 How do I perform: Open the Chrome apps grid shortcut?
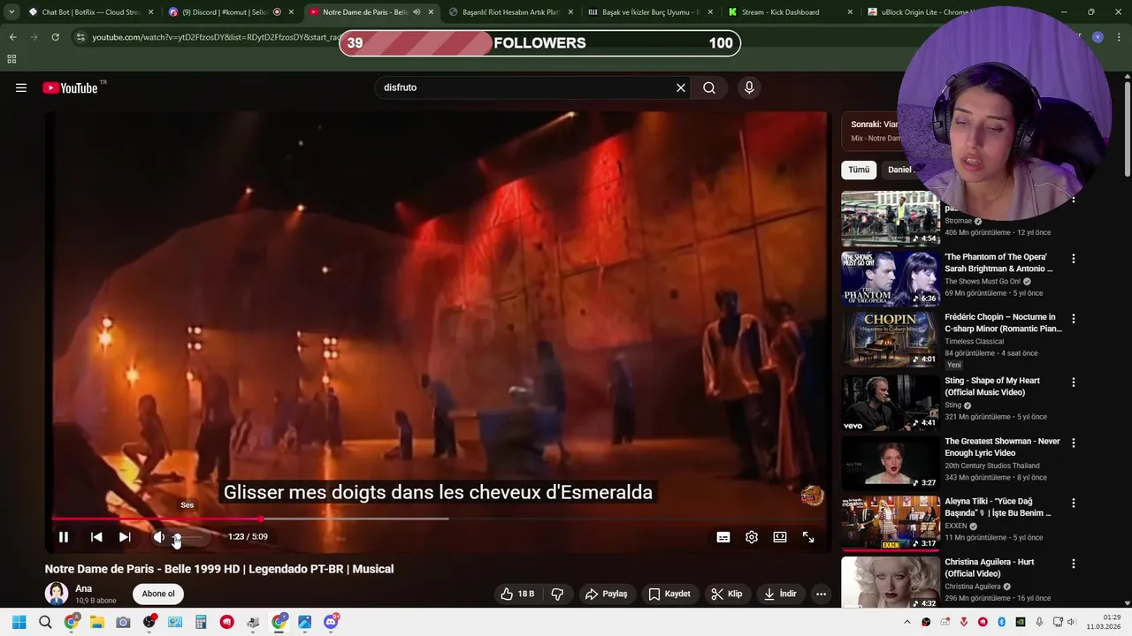click(11, 59)
